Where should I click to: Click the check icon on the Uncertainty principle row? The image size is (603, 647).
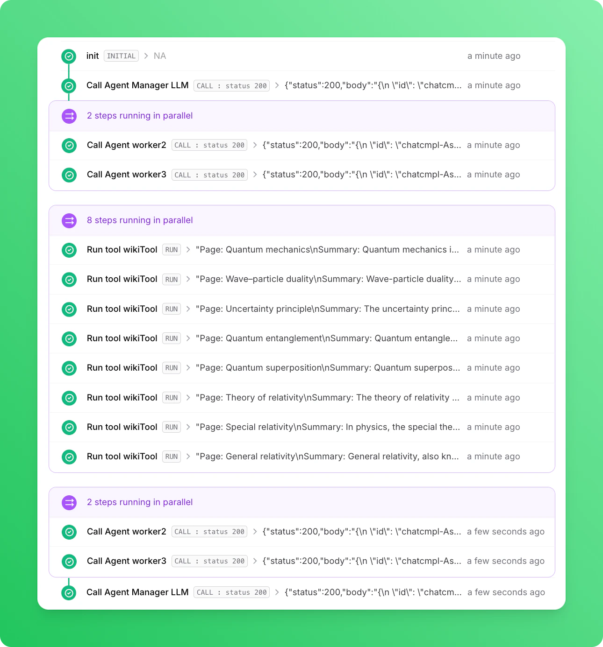[x=69, y=309]
